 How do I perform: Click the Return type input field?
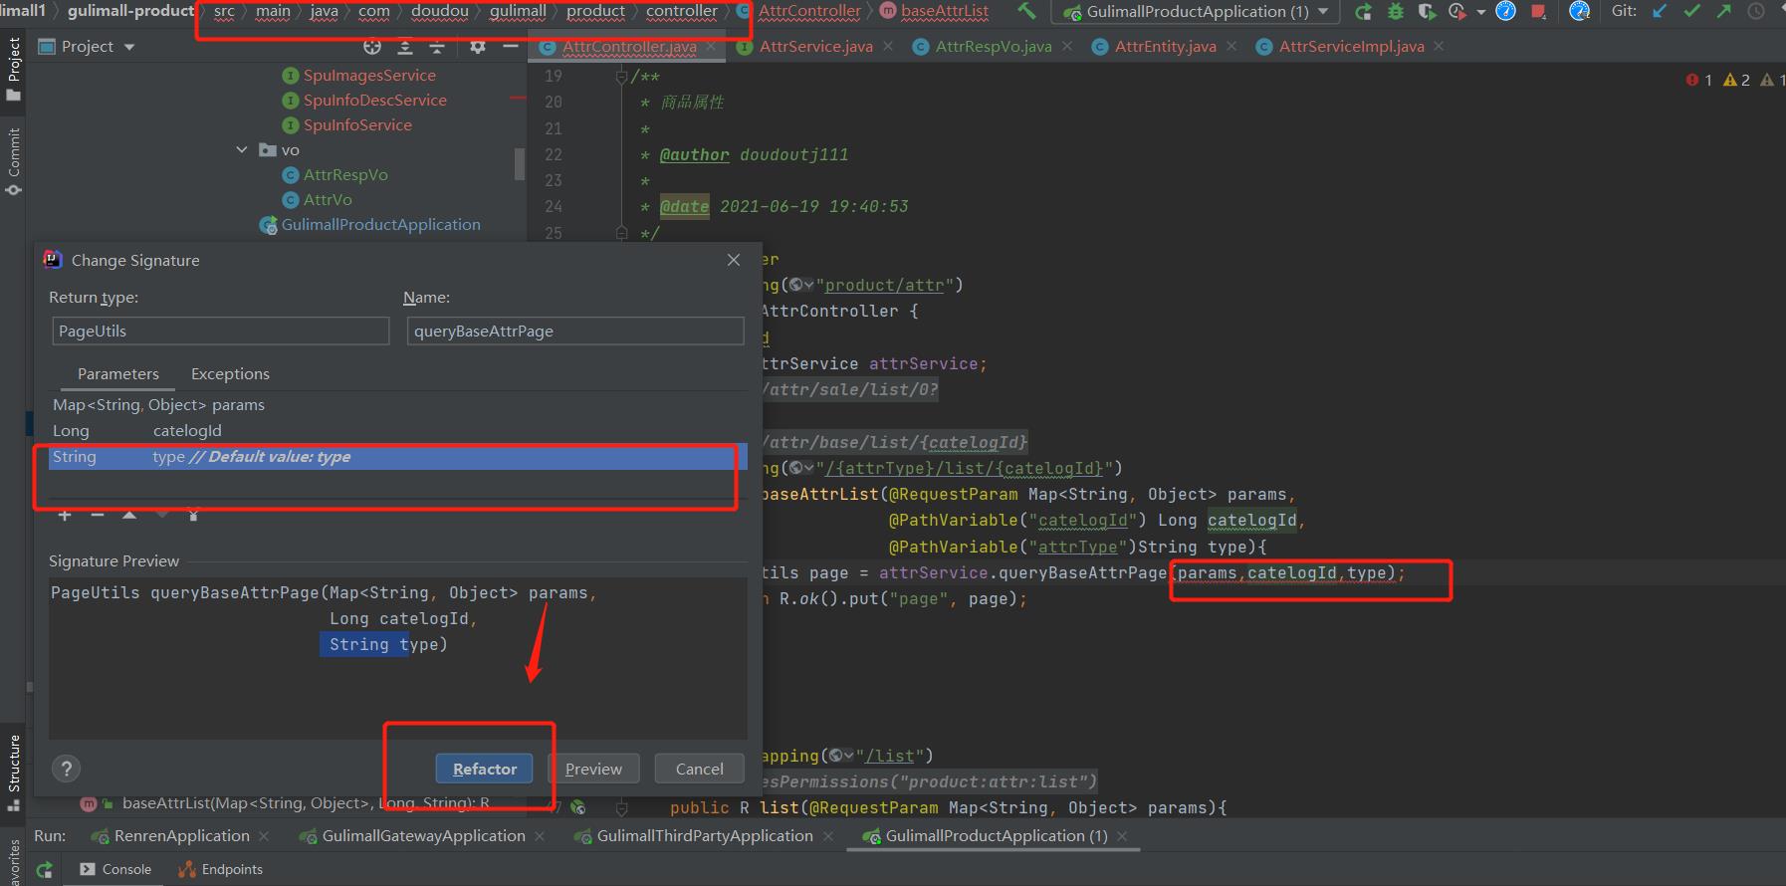[220, 331]
